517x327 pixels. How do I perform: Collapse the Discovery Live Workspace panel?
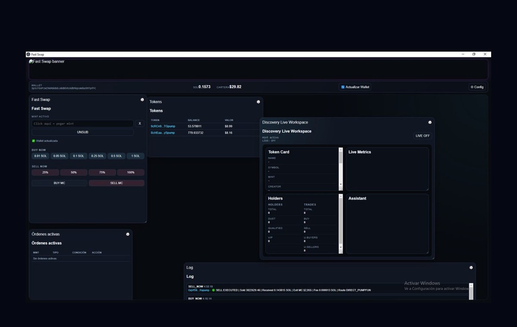click(430, 122)
